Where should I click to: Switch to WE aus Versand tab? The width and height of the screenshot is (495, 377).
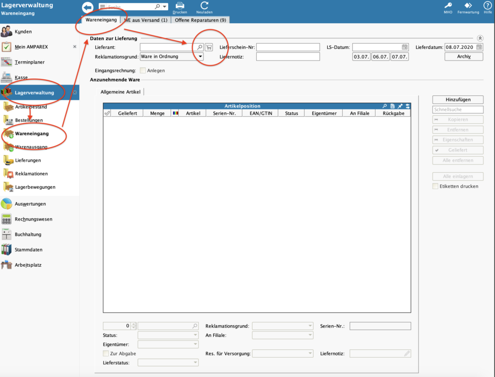coord(146,20)
